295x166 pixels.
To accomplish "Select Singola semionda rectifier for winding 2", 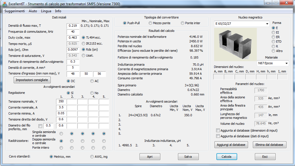I will [72, 134].
